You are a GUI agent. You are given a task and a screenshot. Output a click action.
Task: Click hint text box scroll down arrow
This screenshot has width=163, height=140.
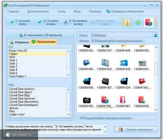(x=105, y=132)
